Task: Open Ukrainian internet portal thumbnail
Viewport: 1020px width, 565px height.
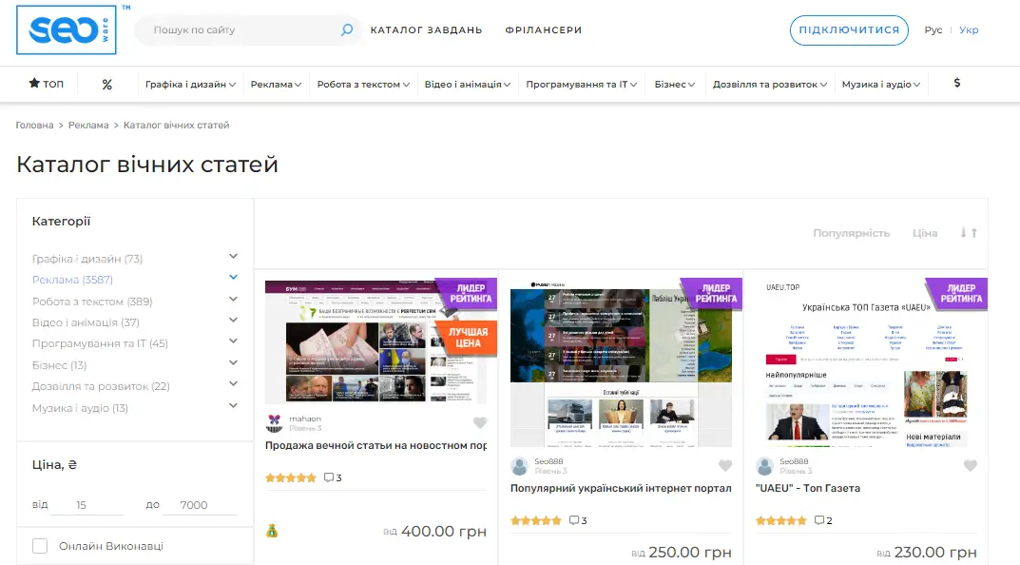Action: click(x=622, y=363)
